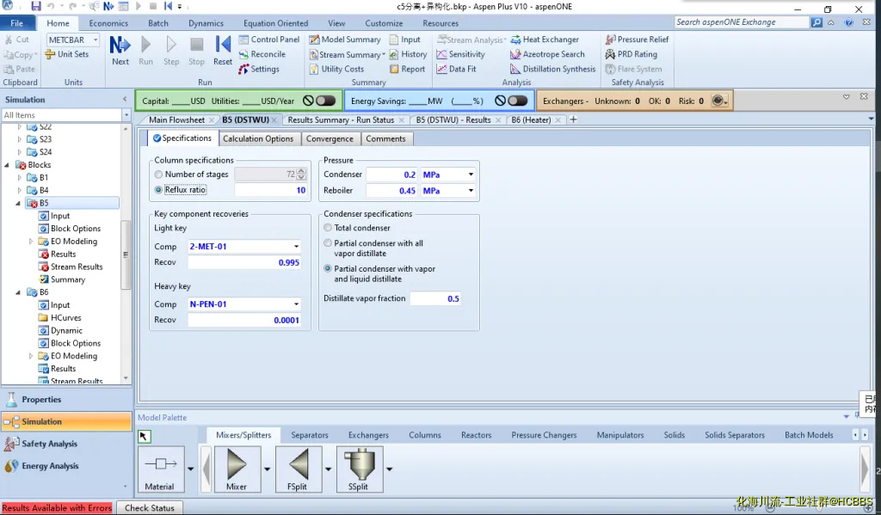Open the heavy key Comp dropdown

tap(296, 304)
